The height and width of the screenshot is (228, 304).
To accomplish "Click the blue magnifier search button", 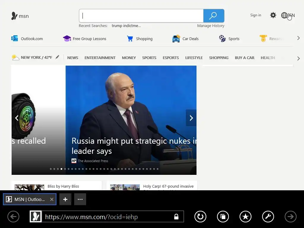I will [214, 16].
